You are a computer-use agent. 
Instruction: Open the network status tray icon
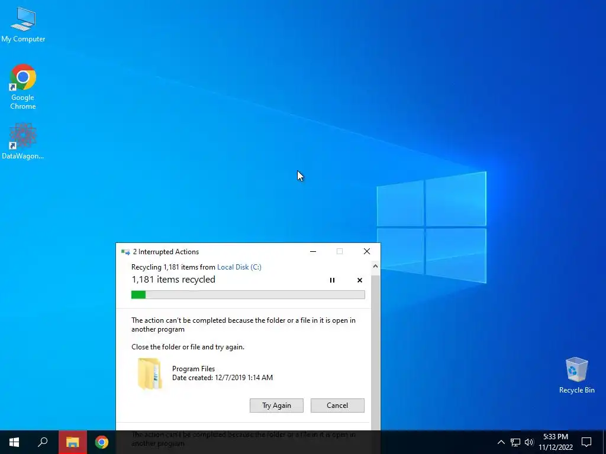coord(515,442)
